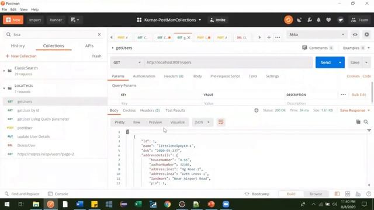Close the active getUsers tab
This screenshot has width=374, height=210.
(x=189, y=37)
